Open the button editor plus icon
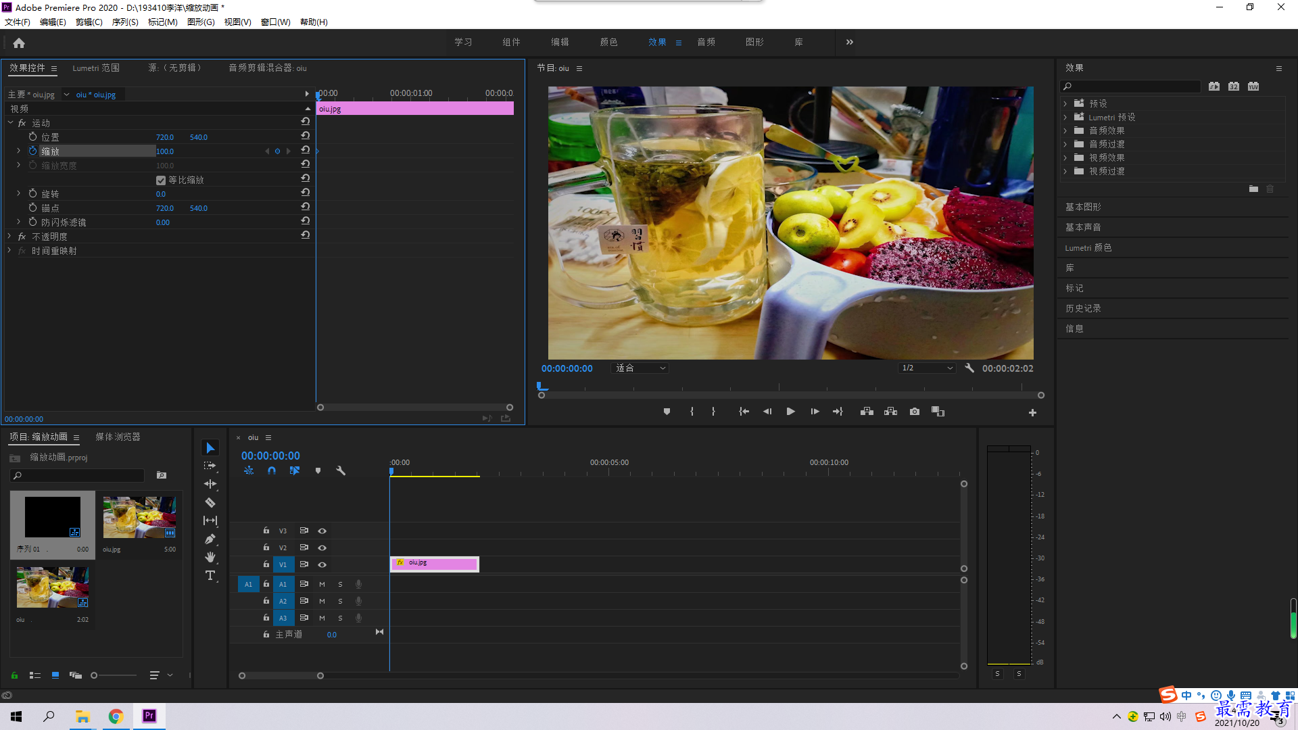The width and height of the screenshot is (1298, 730). point(1032,412)
